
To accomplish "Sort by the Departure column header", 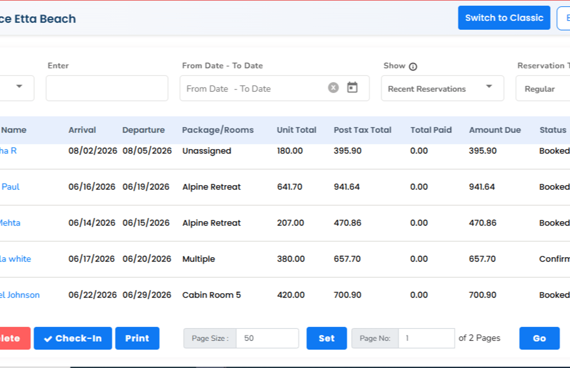I will pos(144,130).
